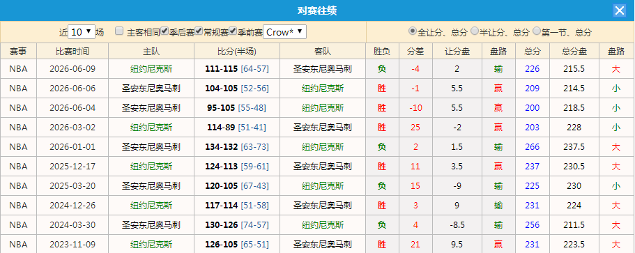Open the Crow* odds company dropdown
Viewport: 635px width, 253px height.
284,32
